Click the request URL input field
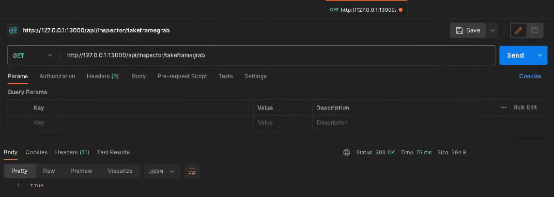 (x=278, y=56)
